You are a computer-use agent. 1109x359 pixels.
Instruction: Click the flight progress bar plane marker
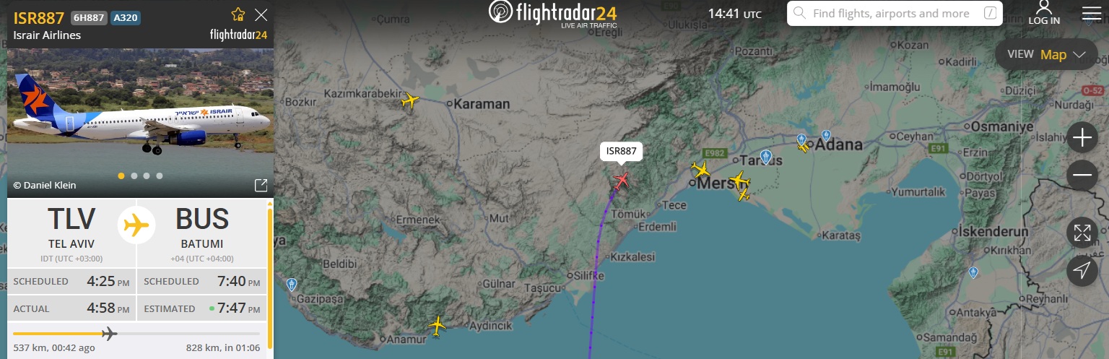(109, 333)
